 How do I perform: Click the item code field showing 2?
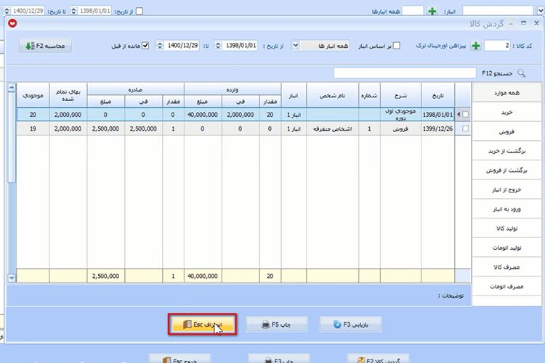click(x=497, y=46)
